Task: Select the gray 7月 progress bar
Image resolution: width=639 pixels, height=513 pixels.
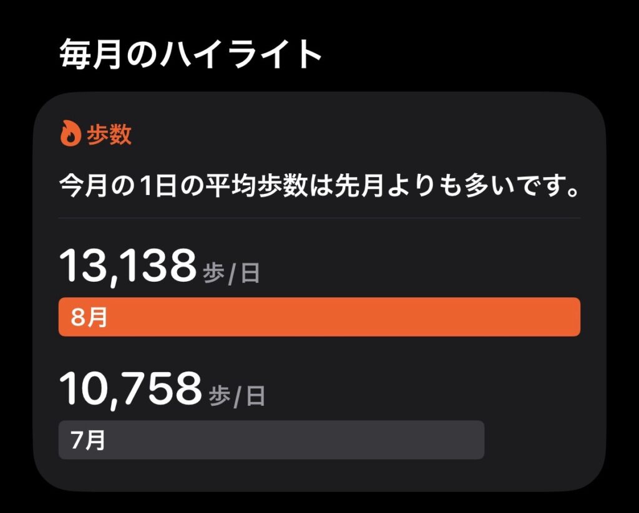Action: [271, 439]
